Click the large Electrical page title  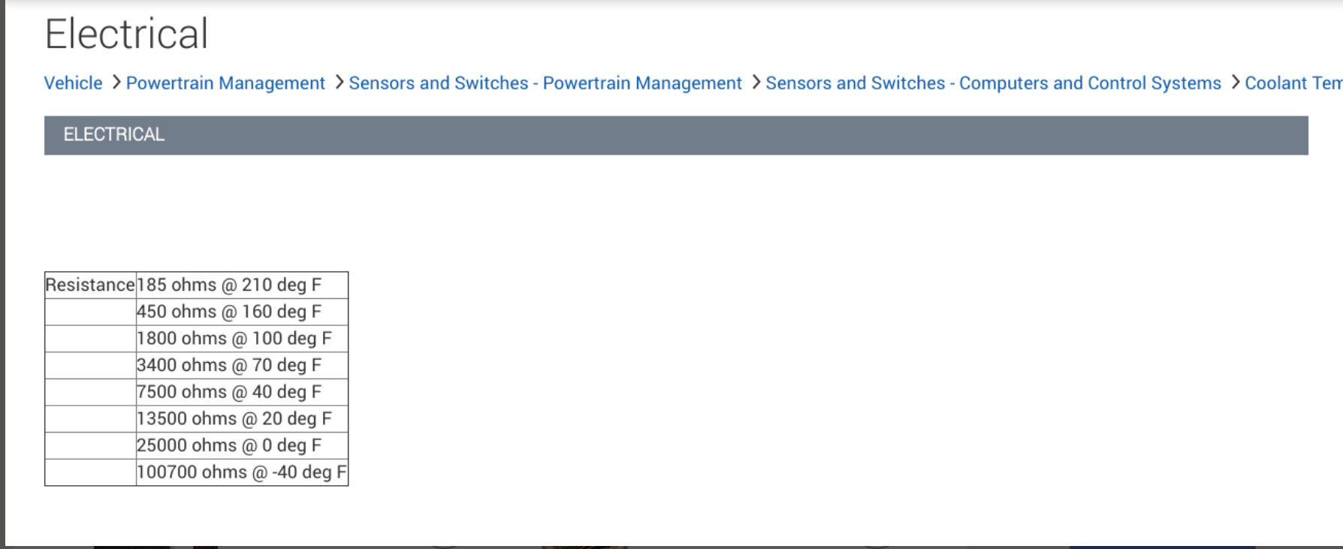pos(126,34)
